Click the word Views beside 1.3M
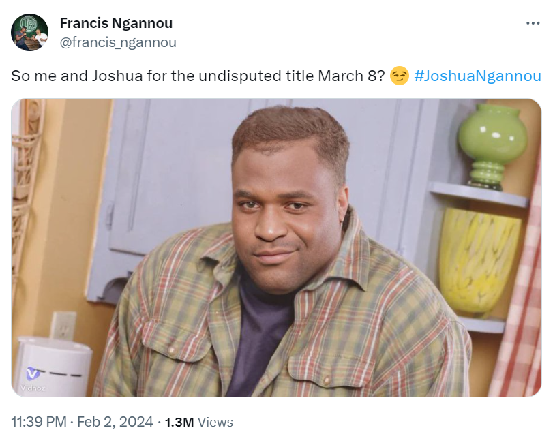The width and height of the screenshot is (553, 445). pyautogui.click(x=215, y=422)
